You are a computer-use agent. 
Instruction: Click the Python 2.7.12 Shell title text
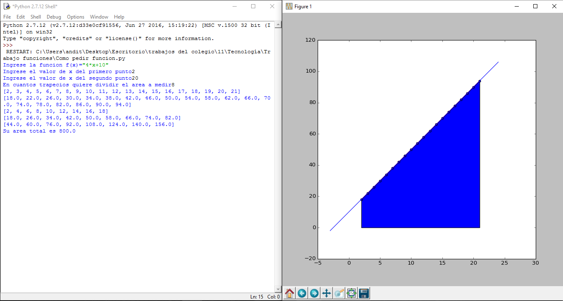click(35, 7)
